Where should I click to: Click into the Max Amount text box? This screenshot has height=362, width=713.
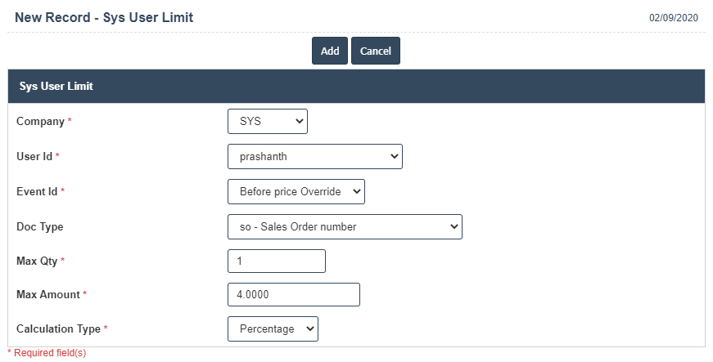pos(293,294)
